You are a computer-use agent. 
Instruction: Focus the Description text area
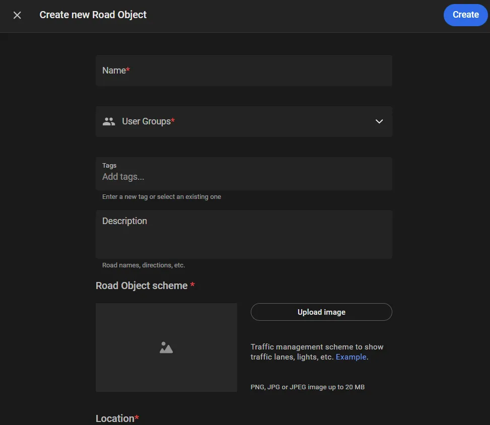[x=244, y=234]
